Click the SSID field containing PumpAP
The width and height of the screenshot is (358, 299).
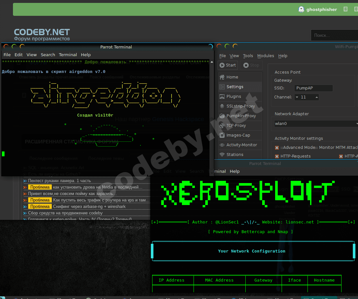(x=313, y=88)
